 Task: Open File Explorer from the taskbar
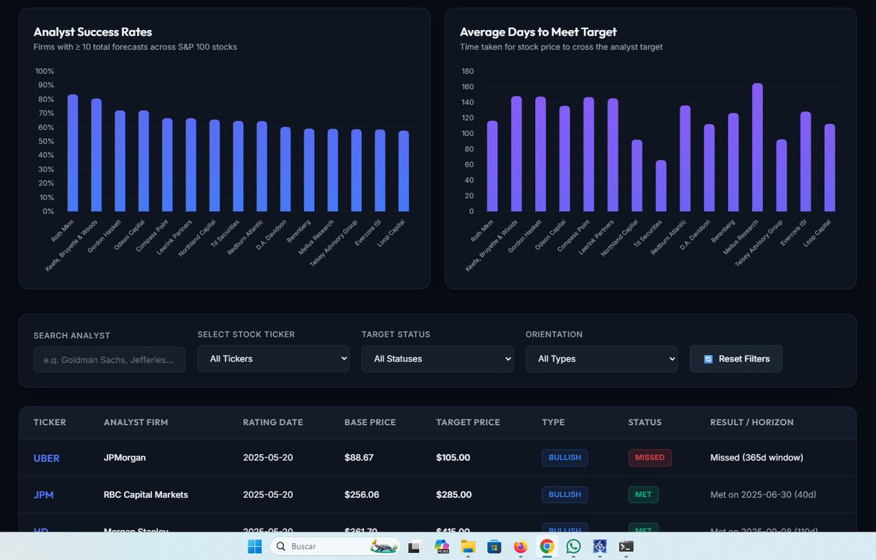click(x=467, y=546)
